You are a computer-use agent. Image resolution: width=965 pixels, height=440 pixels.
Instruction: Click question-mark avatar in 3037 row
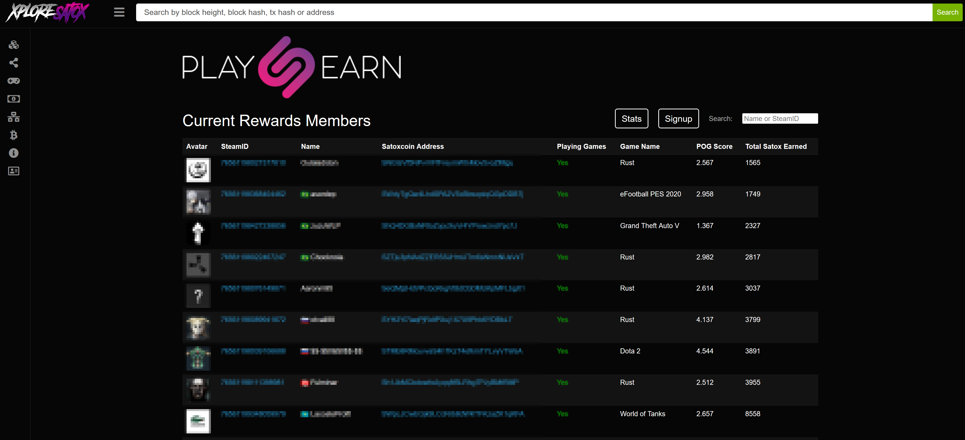point(198,296)
